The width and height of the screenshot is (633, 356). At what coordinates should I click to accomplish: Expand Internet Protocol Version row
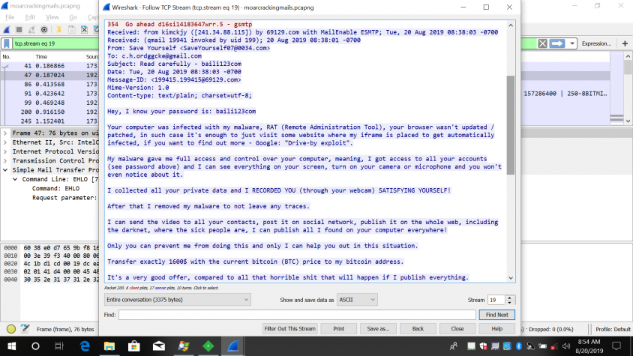click(x=5, y=151)
